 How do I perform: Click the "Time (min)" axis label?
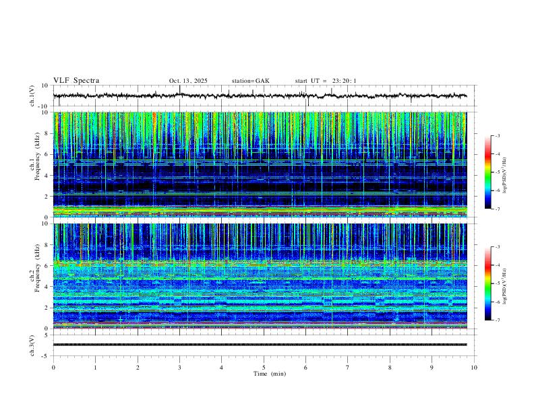[270, 374]
